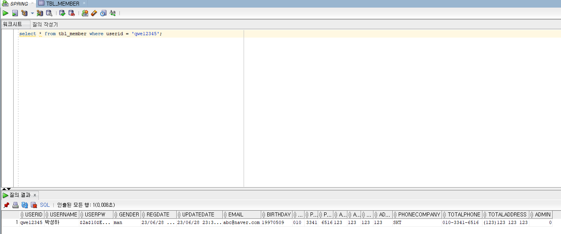Close the TBL_MEMBER tab

tap(84, 3)
